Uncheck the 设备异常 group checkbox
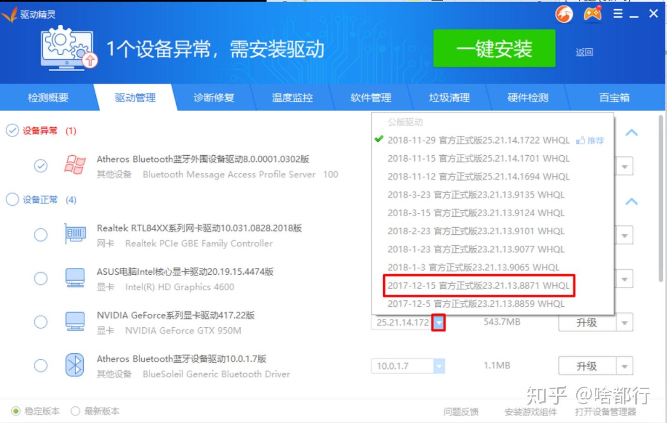The image size is (667, 423). [12, 131]
